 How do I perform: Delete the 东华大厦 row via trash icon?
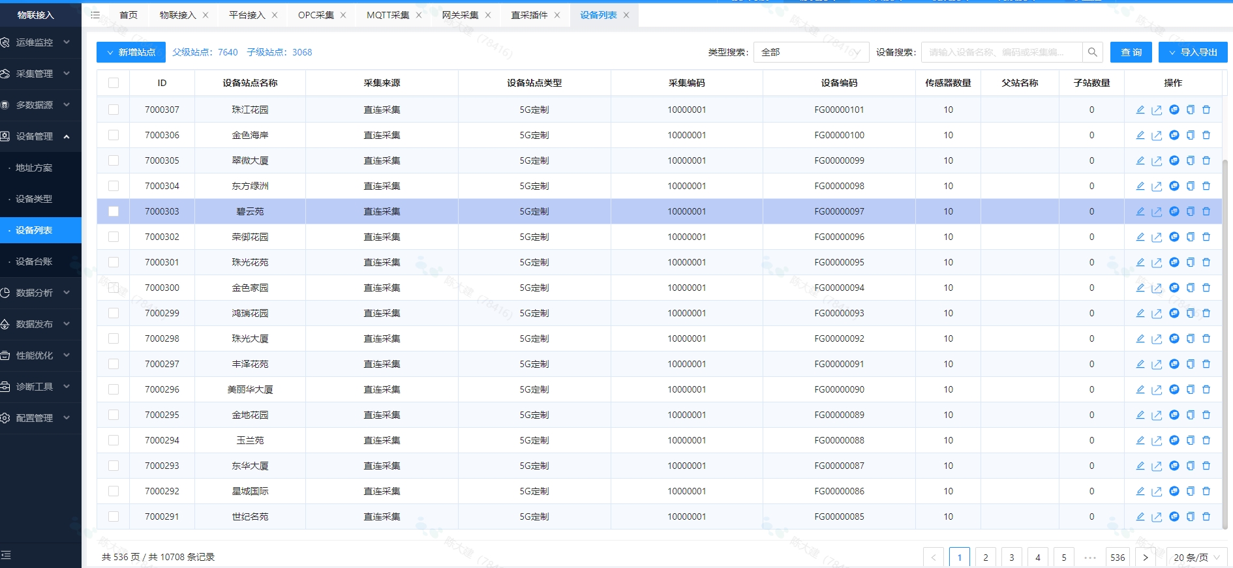pyautogui.click(x=1206, y=466)
